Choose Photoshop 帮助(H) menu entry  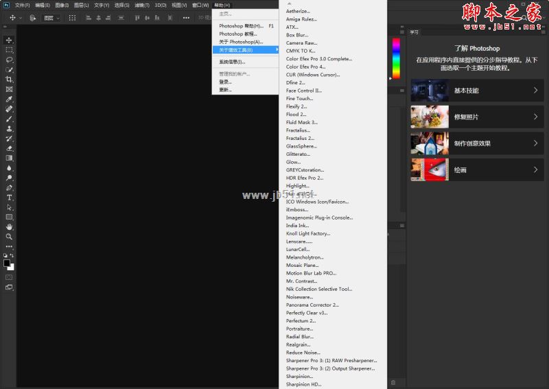246,26
